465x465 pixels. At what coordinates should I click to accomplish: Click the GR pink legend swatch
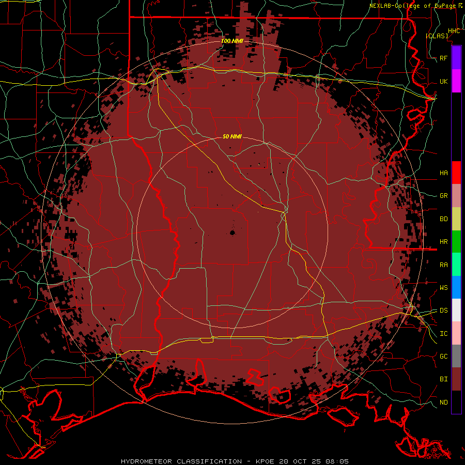pos(456,196)
